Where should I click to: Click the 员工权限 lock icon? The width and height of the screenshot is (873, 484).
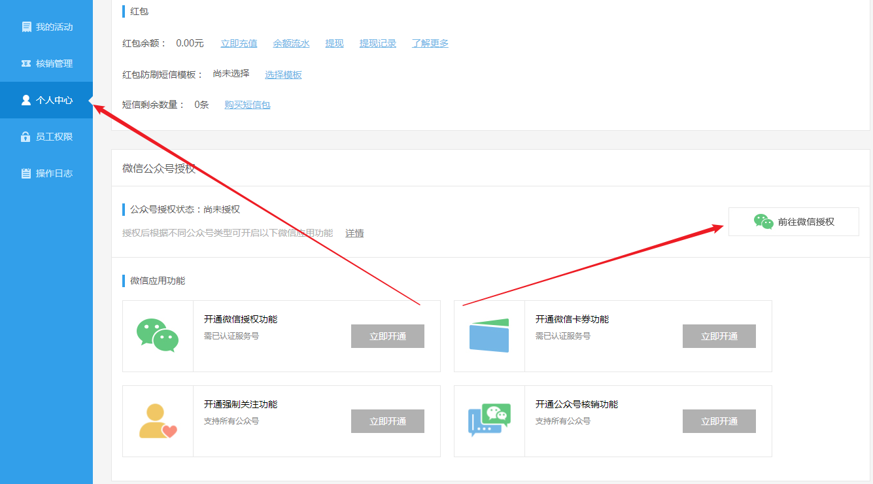[26, 137]
